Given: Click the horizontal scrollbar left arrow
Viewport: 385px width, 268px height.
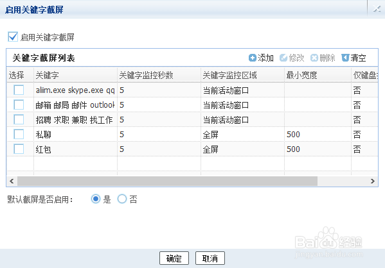Looking at the screenshot, I should pos(12,181).
